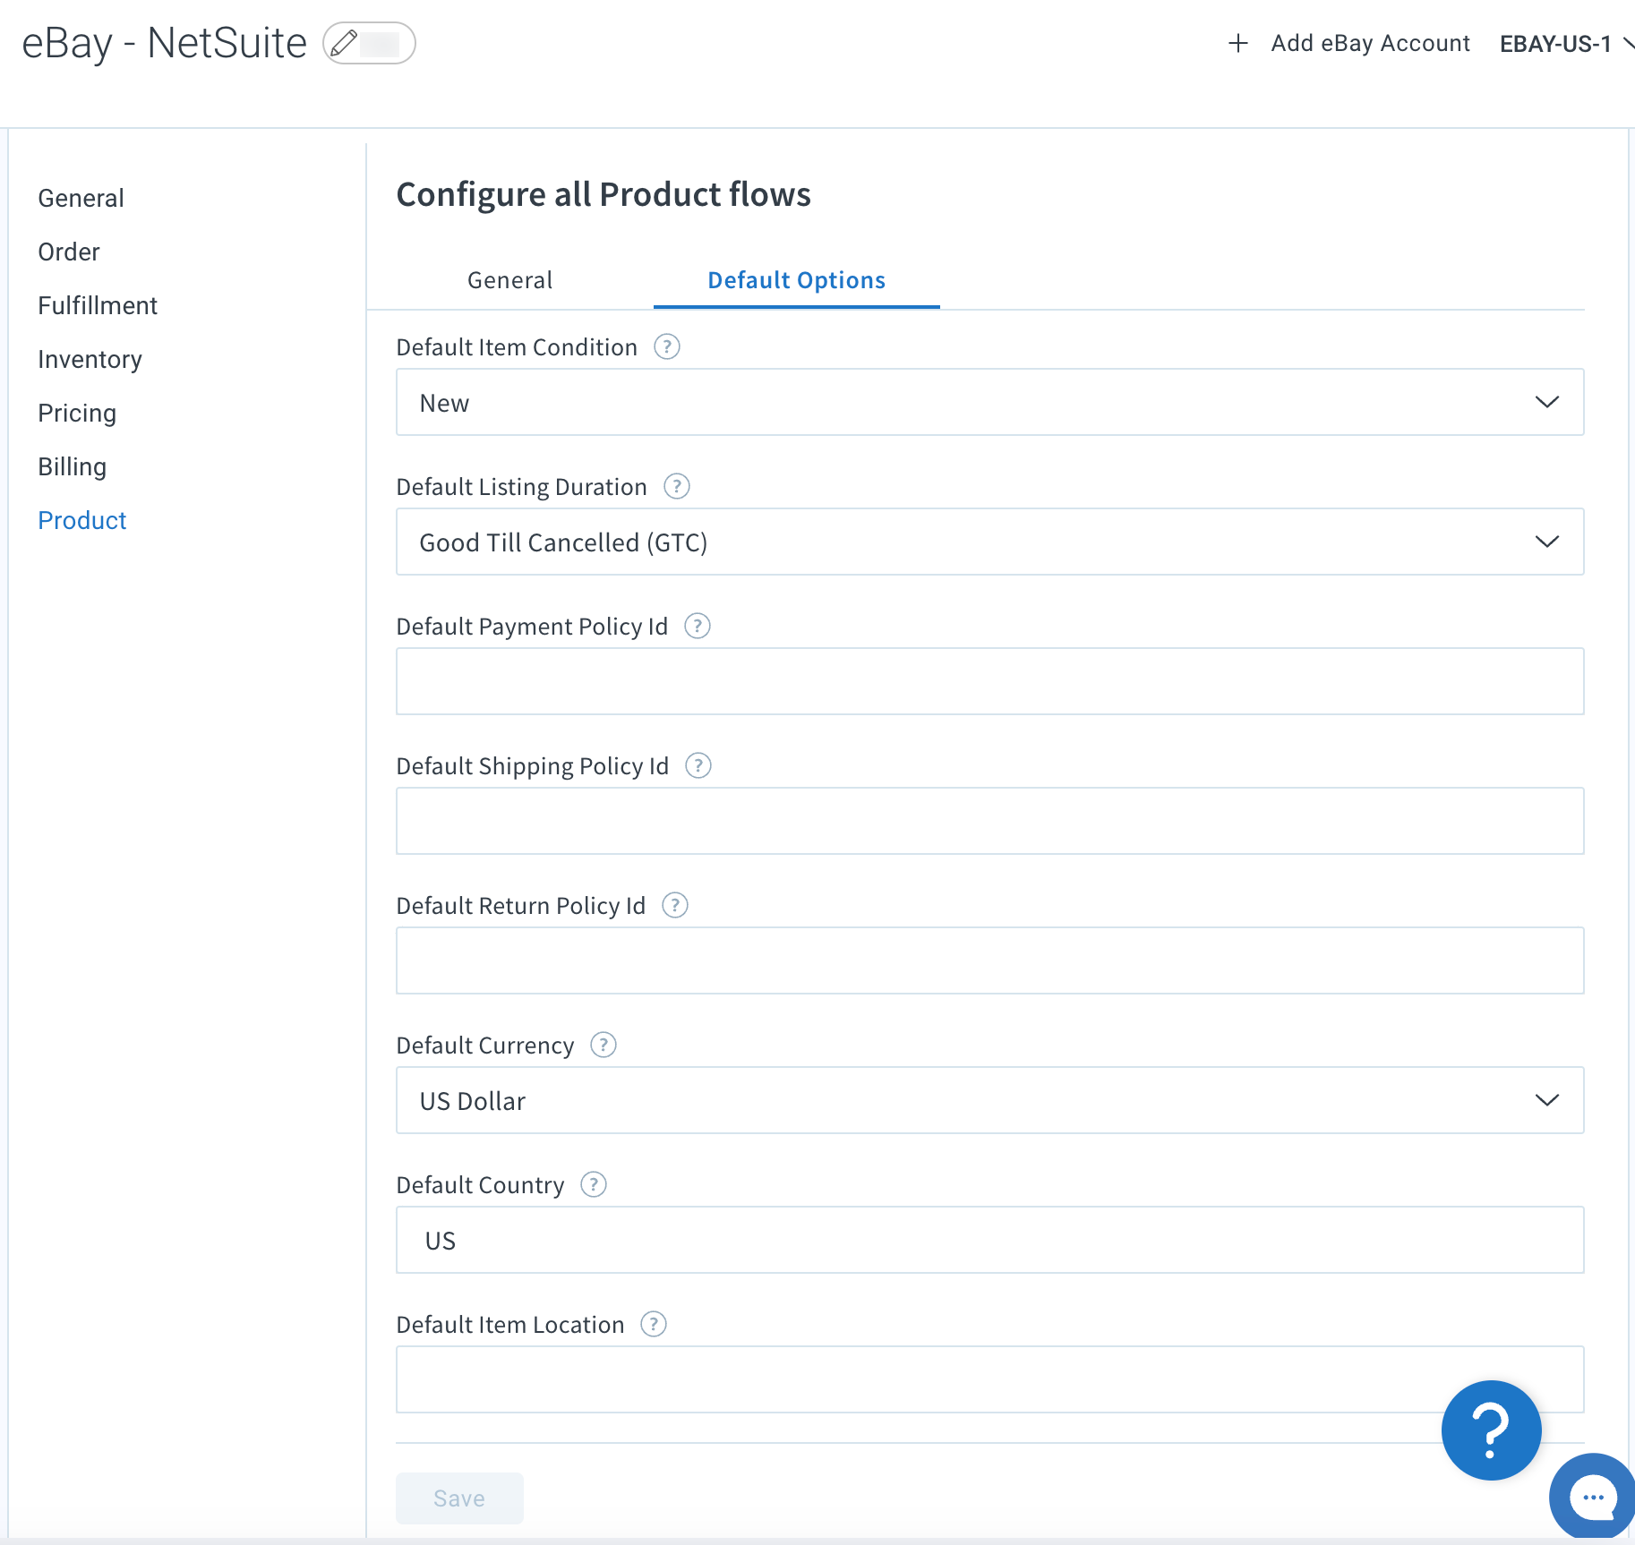Show help tooltip for Default Shipping Policy Id
The image size is (1635, 1545).
click(x=698, y=765)
